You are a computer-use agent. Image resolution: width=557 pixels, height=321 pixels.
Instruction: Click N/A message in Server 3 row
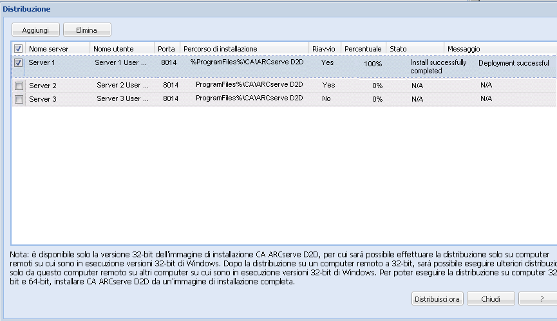click(x=486, y=98)
